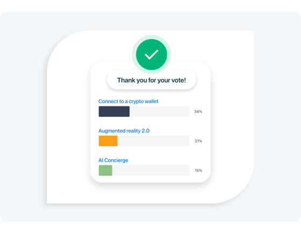Click the empty track of crypto wallet bar
The image size is (301, 234).
[160, 111]
